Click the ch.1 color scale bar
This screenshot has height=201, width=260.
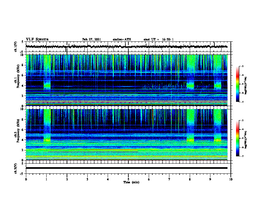(237, 84)
